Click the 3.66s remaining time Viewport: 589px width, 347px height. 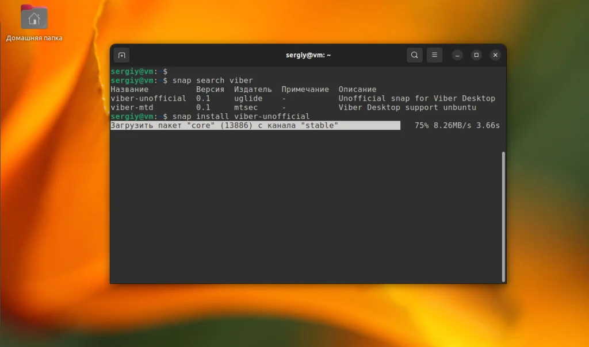(488, 125)
